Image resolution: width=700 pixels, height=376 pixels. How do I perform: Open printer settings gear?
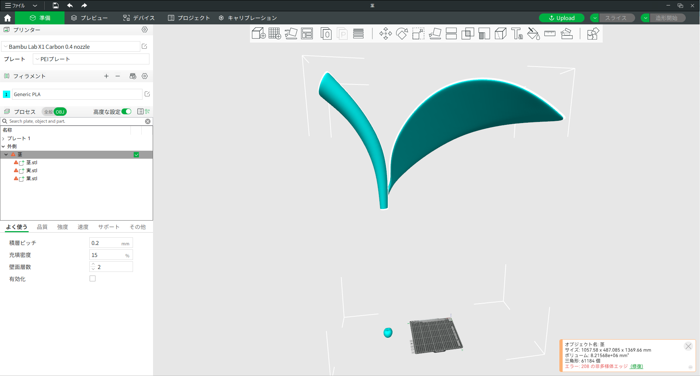(145, 30)
